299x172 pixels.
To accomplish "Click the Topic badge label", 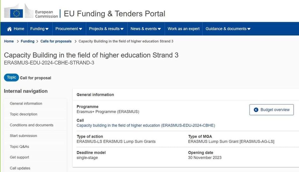I will (x=11, y=77).
